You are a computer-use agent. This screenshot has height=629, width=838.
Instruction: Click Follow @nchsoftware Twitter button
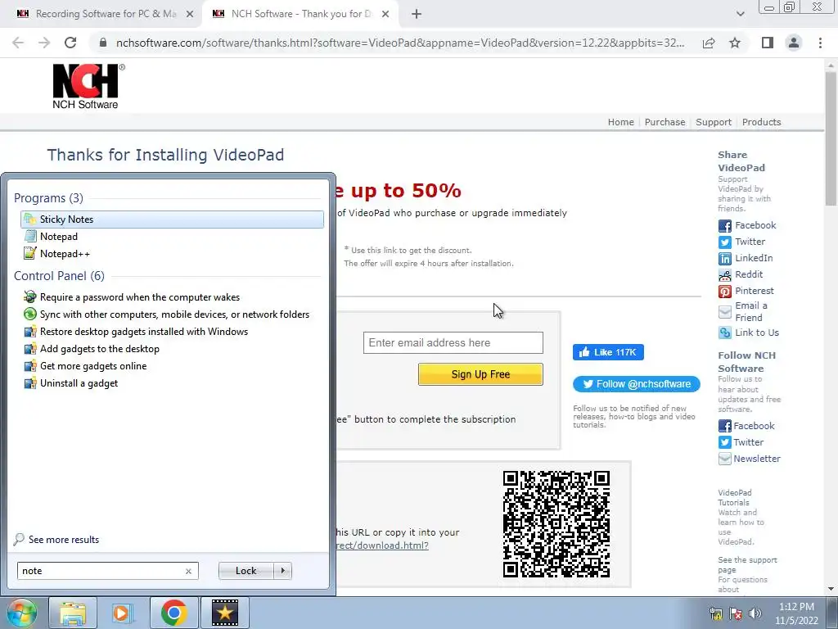click(636, 384)
